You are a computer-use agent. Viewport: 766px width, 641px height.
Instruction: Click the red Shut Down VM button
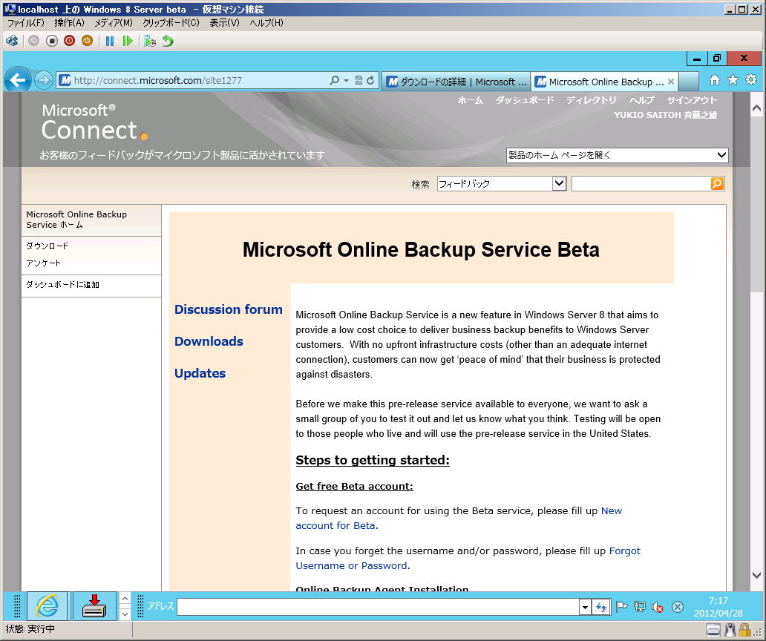[x=69, y=41]
